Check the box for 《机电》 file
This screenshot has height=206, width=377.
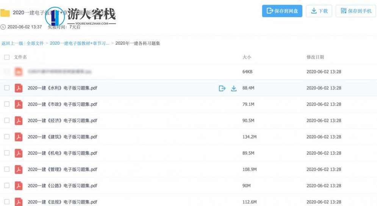click(7, 153)
